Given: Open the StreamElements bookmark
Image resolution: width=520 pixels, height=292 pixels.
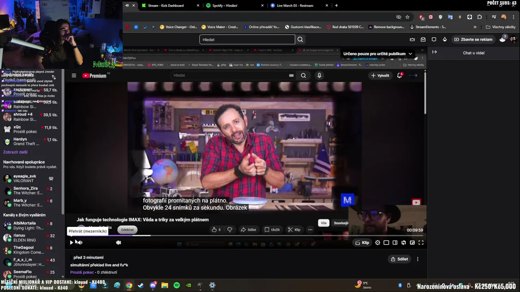Looking at the screenshot, I should (428, 27).
